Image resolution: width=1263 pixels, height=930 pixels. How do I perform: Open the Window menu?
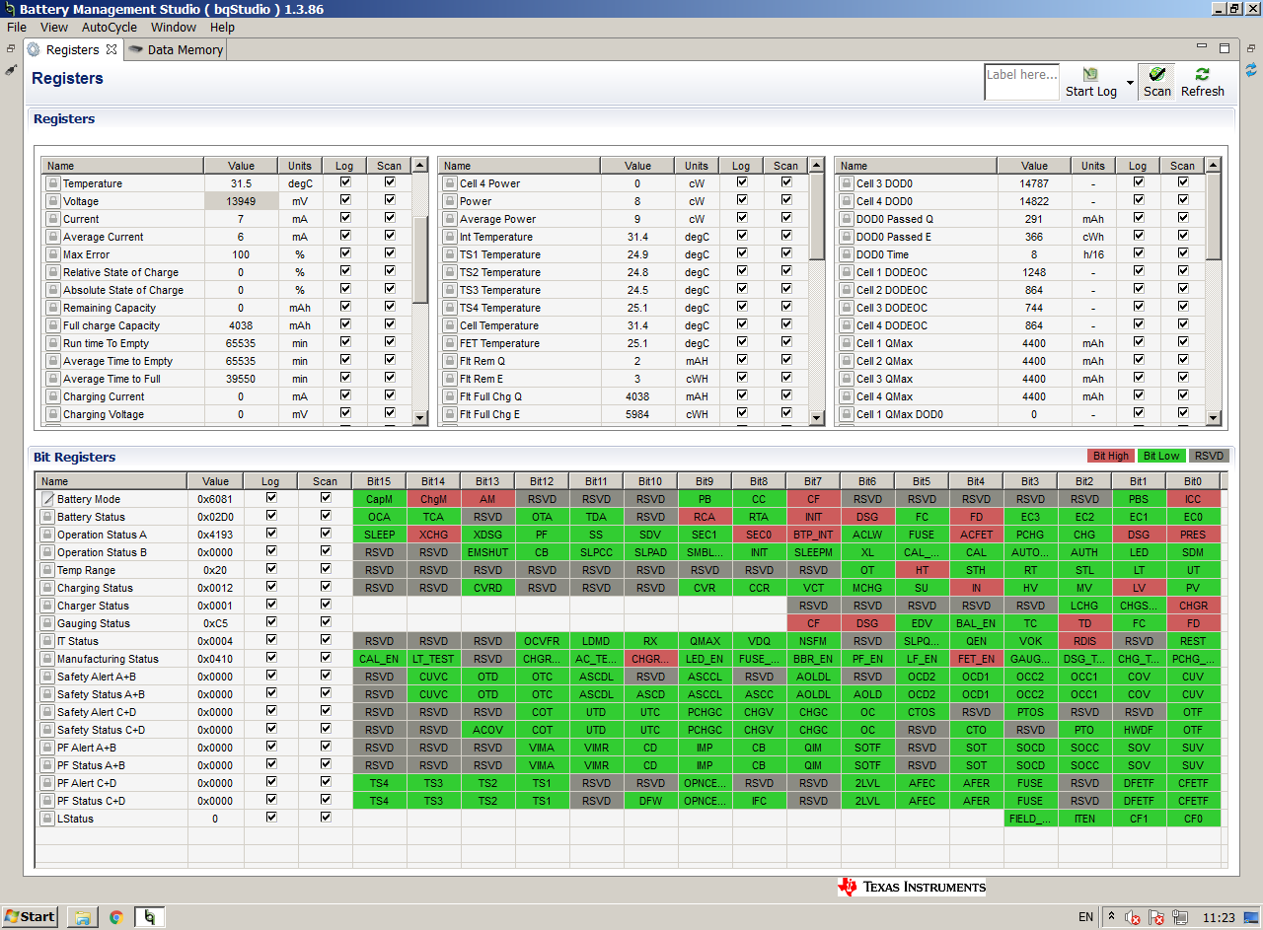point(174,28)
